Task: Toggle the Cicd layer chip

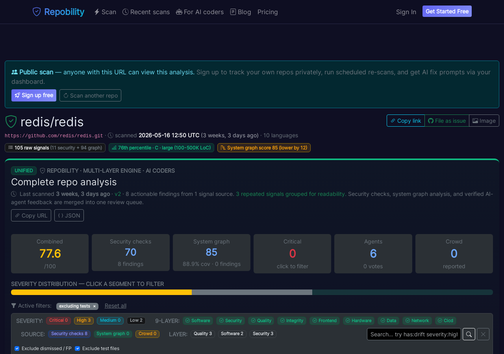Action: pos(446,321)
